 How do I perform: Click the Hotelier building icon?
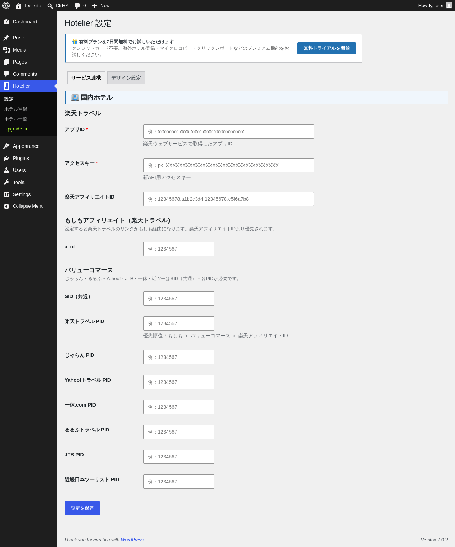(6, 86)
